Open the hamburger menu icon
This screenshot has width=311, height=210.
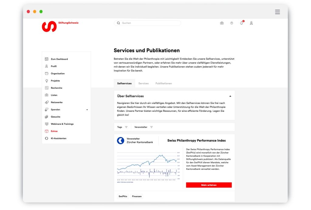coord(277,12)
